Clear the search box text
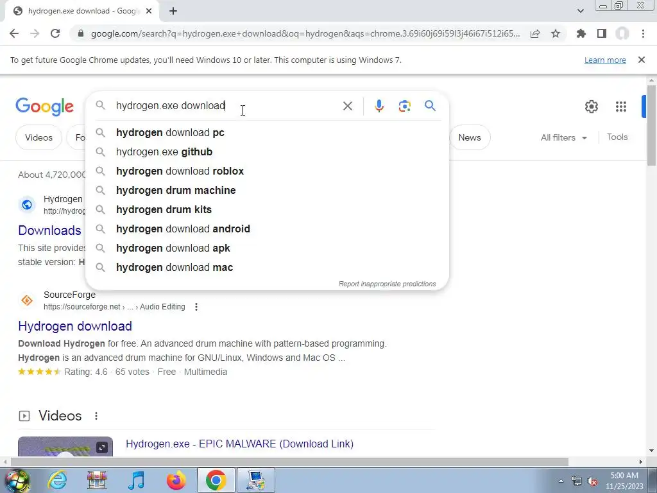Image resolution: width=657 pixels, height=493 pixels. point(347,106)
